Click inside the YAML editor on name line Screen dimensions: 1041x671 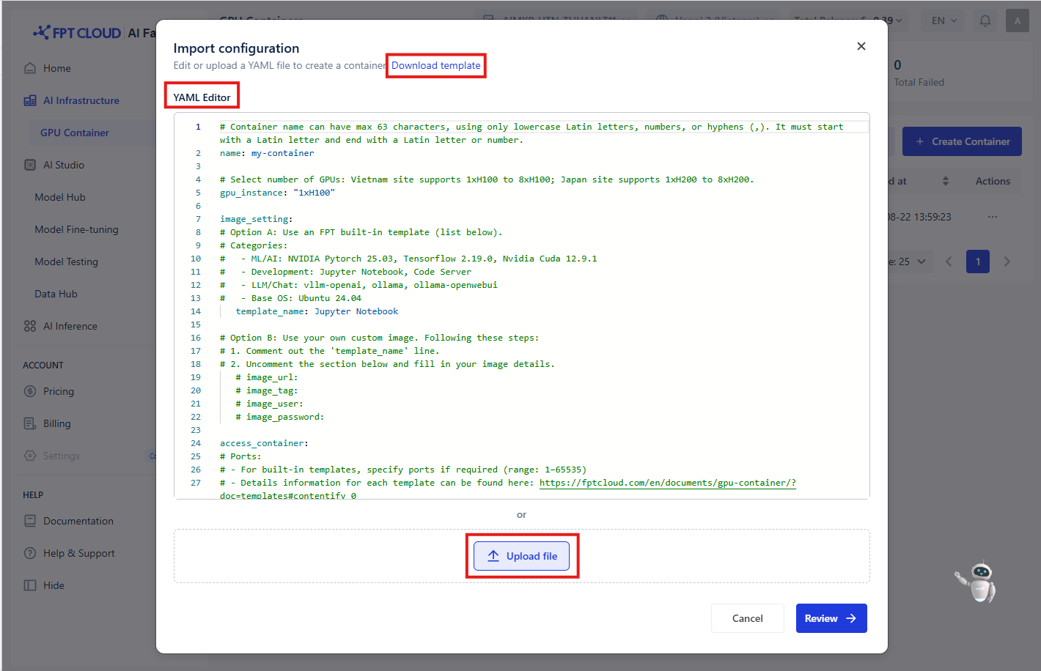pos(267,153)
